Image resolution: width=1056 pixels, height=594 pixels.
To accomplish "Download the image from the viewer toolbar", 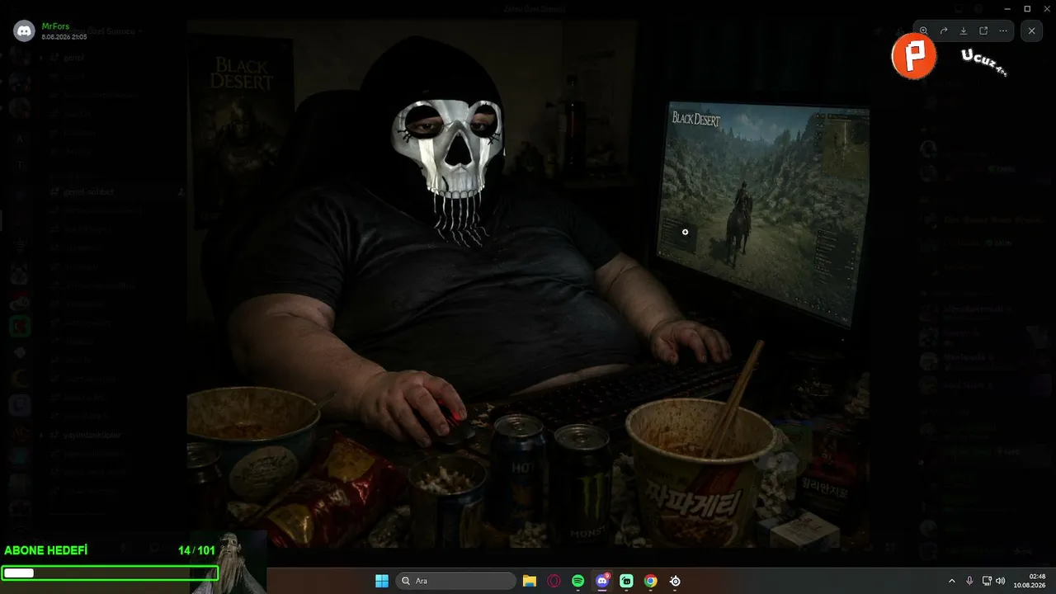I will (964, 31).
